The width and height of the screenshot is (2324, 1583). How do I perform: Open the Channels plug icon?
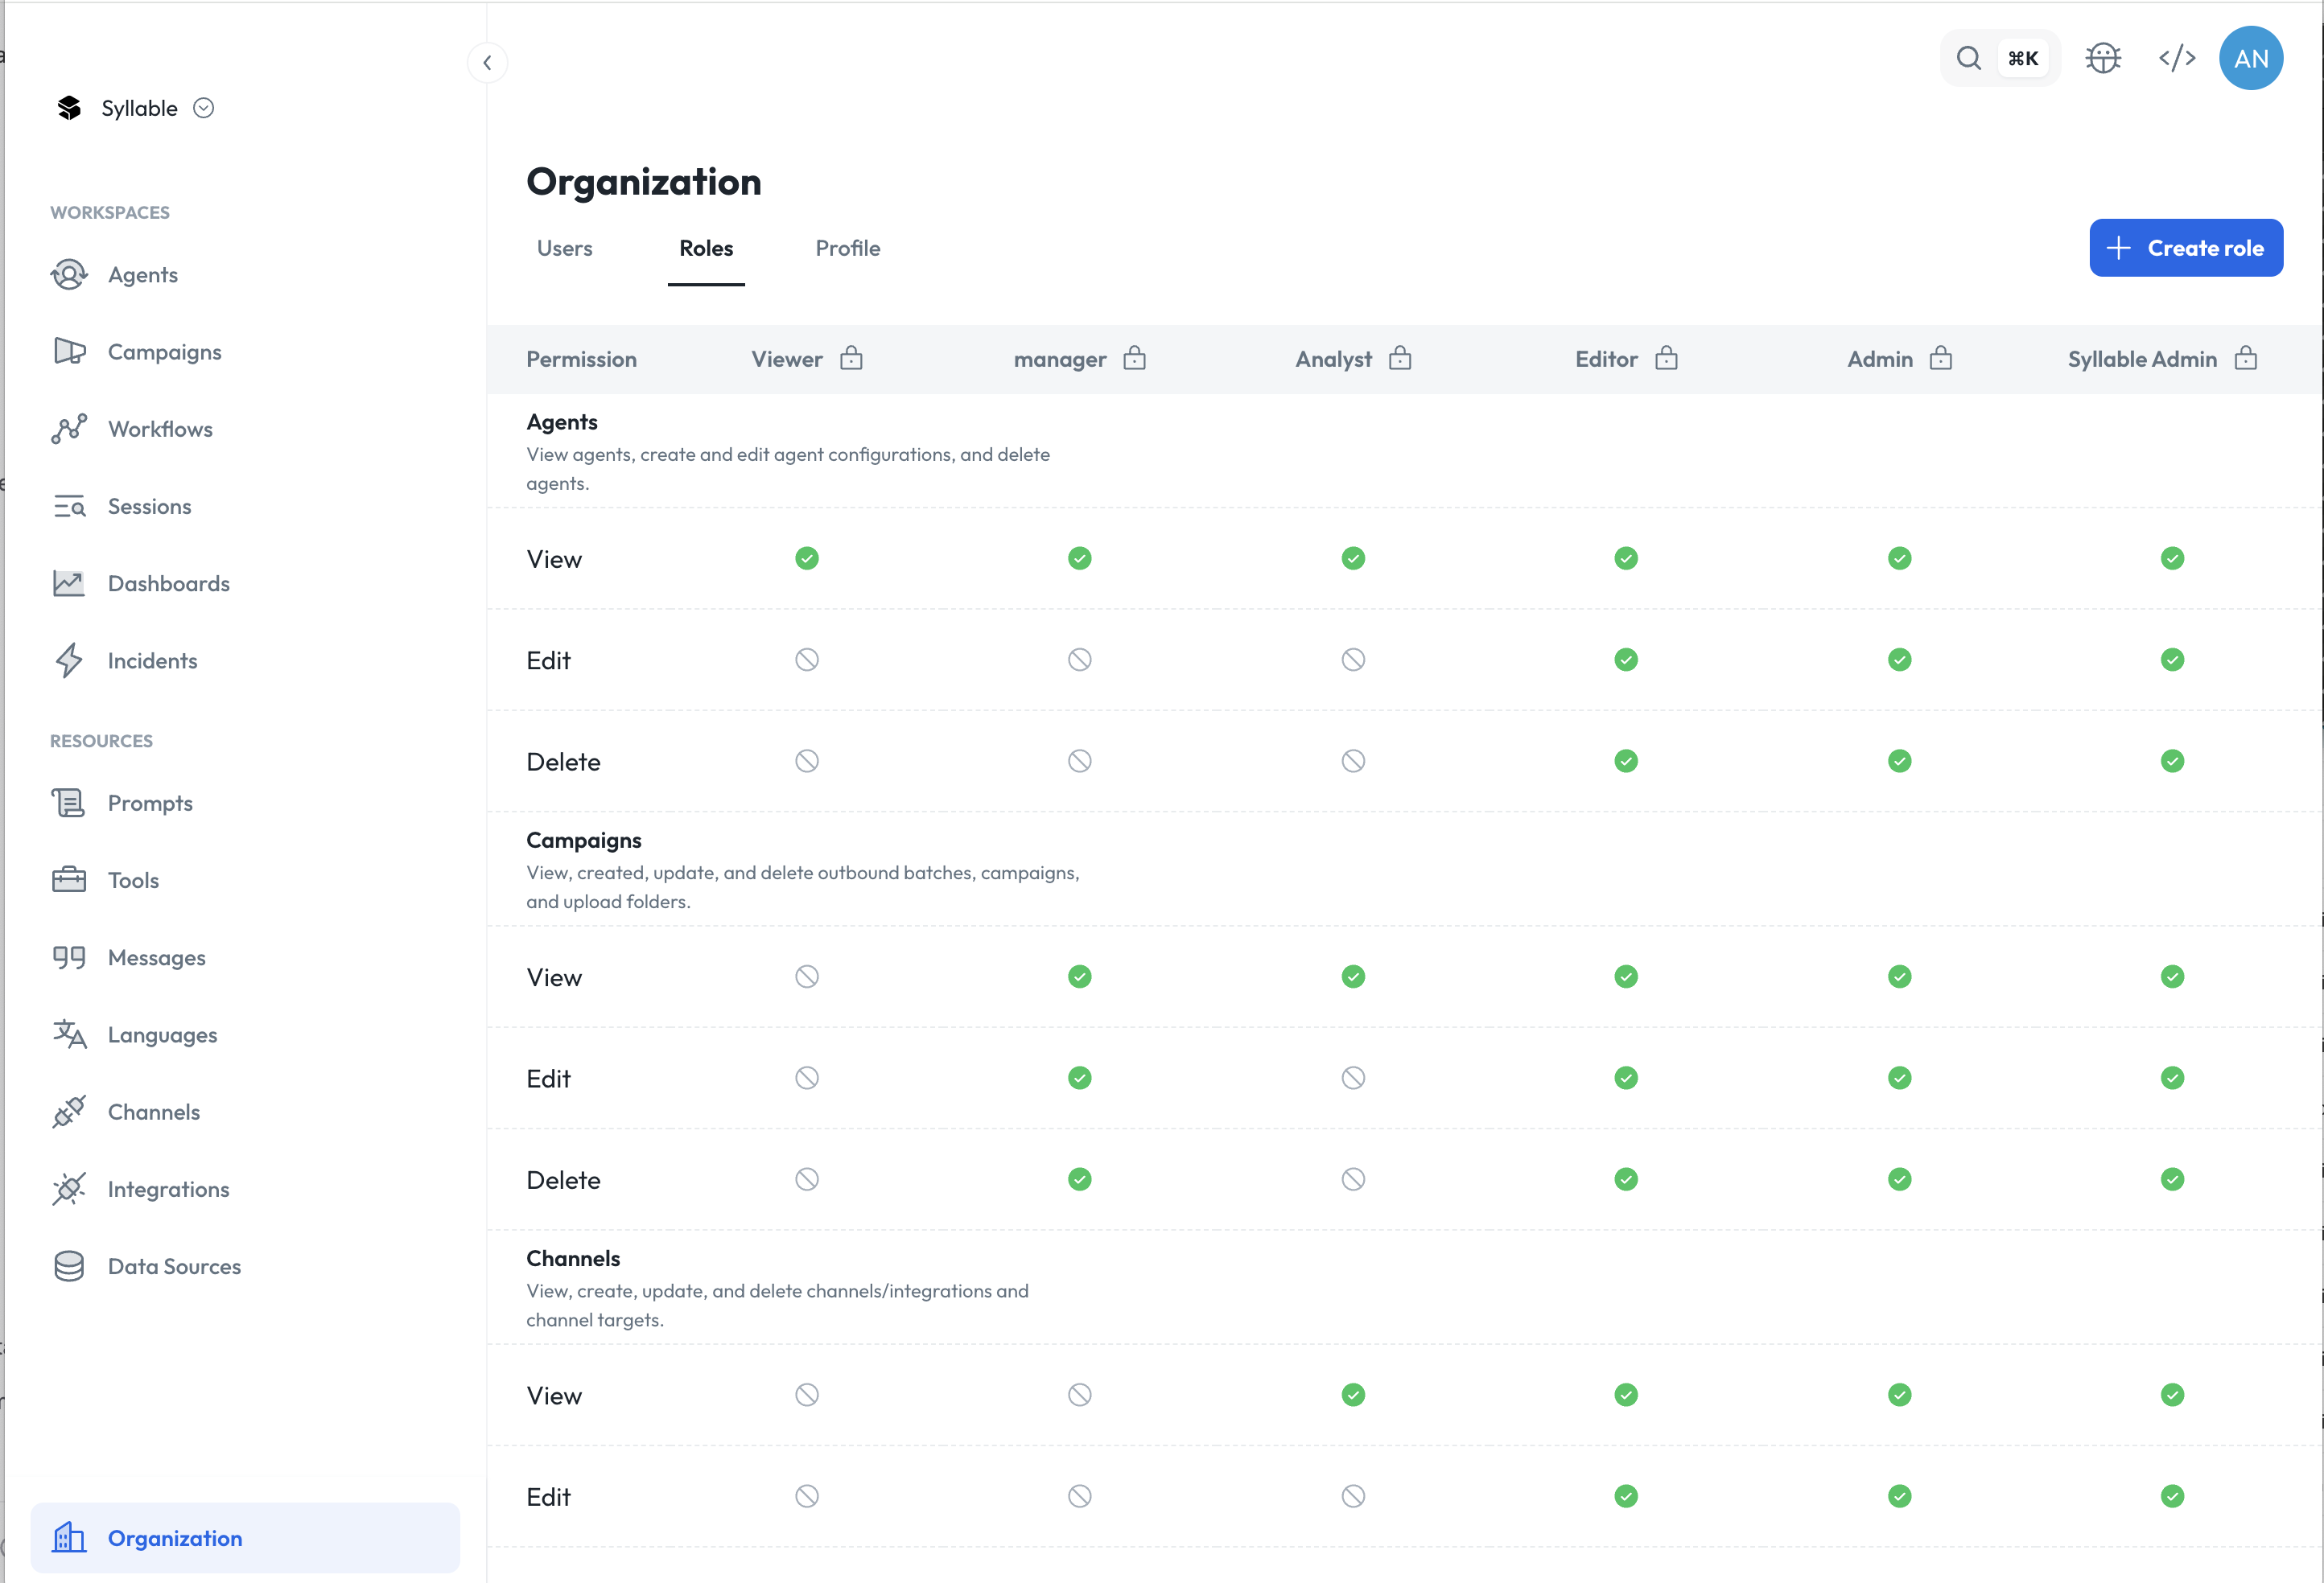pos(69,1112)
